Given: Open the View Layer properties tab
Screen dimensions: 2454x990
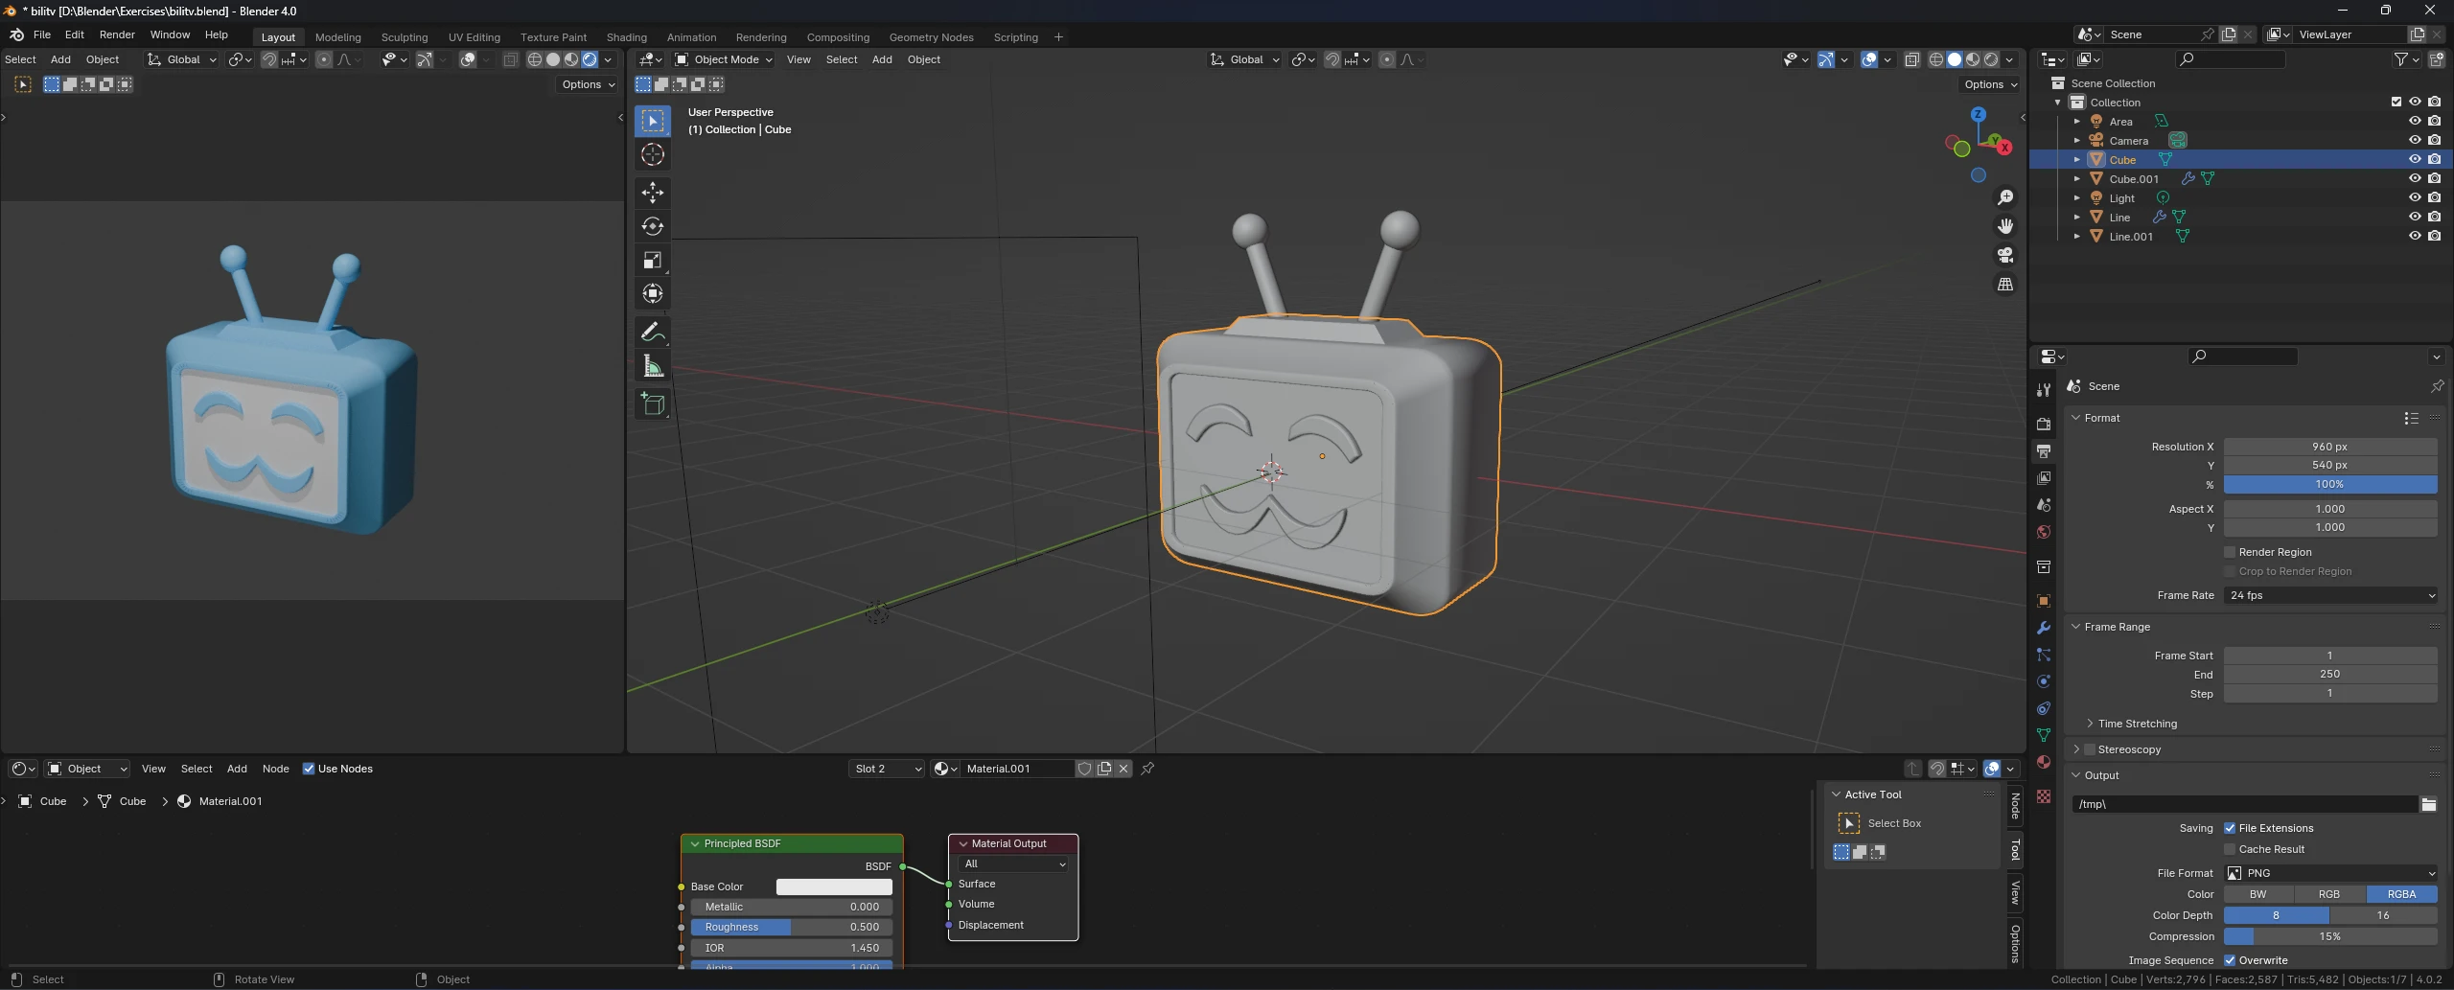Looking at the screenshot, I should pos(2043,477).
